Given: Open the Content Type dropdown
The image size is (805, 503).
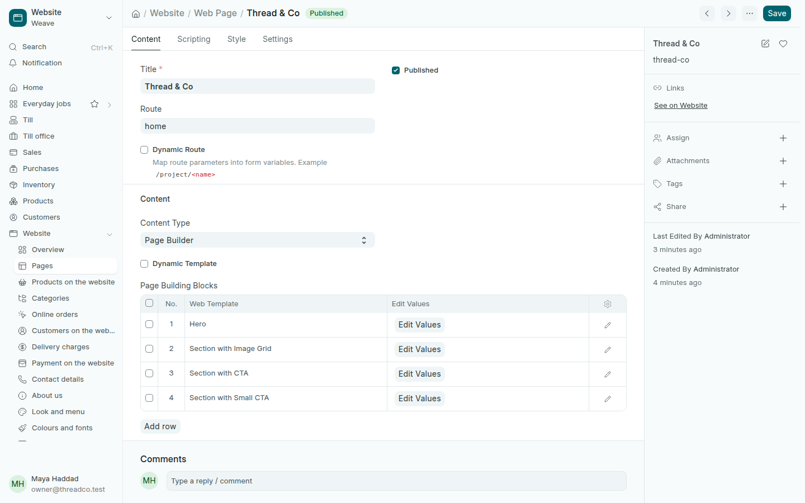Looking at the screenshot, I should click(x=258, y=240).
